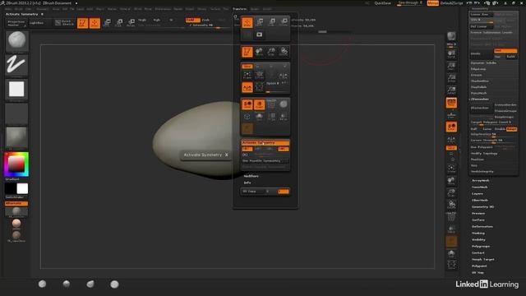Toggle XYZ rotation mode on right shelf
This screenshot has height=296, width=526.
(x=451, y=148)
